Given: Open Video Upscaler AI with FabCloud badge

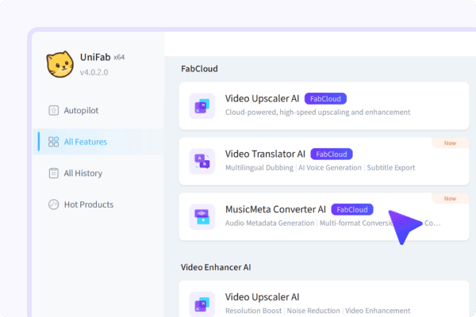Looking at the screenshot, I should click(x=324, y=106).
